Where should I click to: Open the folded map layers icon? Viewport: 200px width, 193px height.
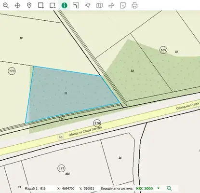99,5
